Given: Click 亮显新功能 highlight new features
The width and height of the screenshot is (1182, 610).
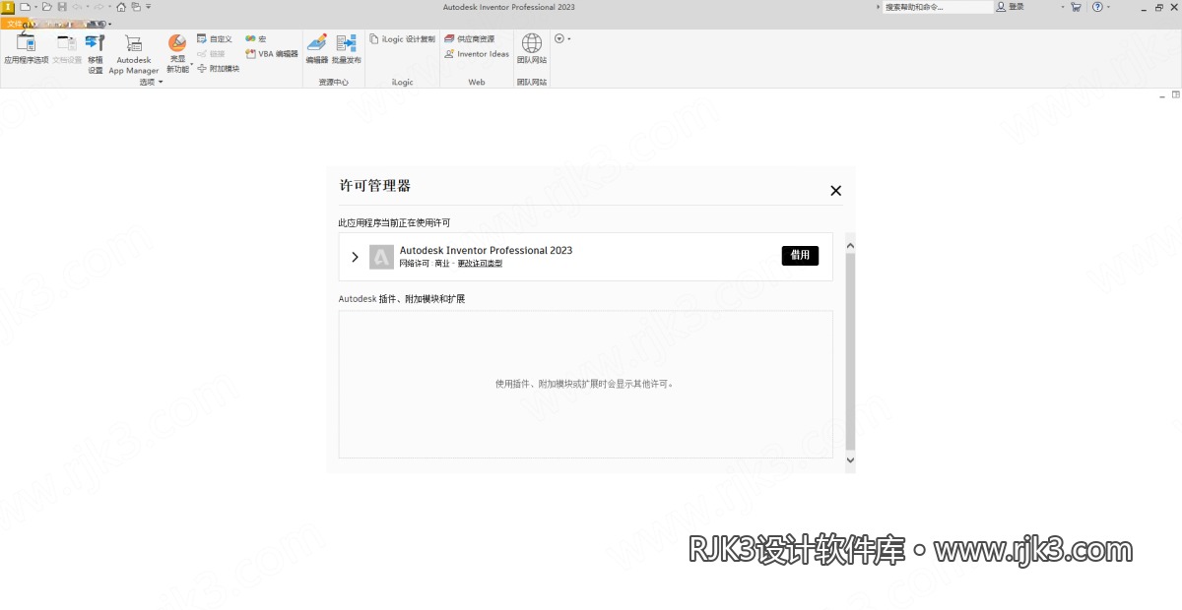Looking at the screenshot, I should [x=177, y=53].
